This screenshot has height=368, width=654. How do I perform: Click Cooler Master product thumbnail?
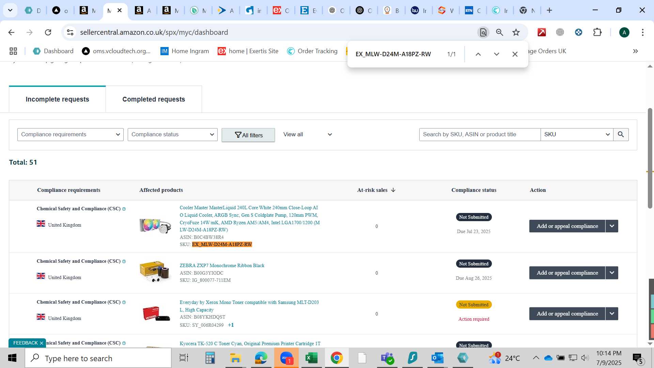pyautogui.click(x=155, y=226)
